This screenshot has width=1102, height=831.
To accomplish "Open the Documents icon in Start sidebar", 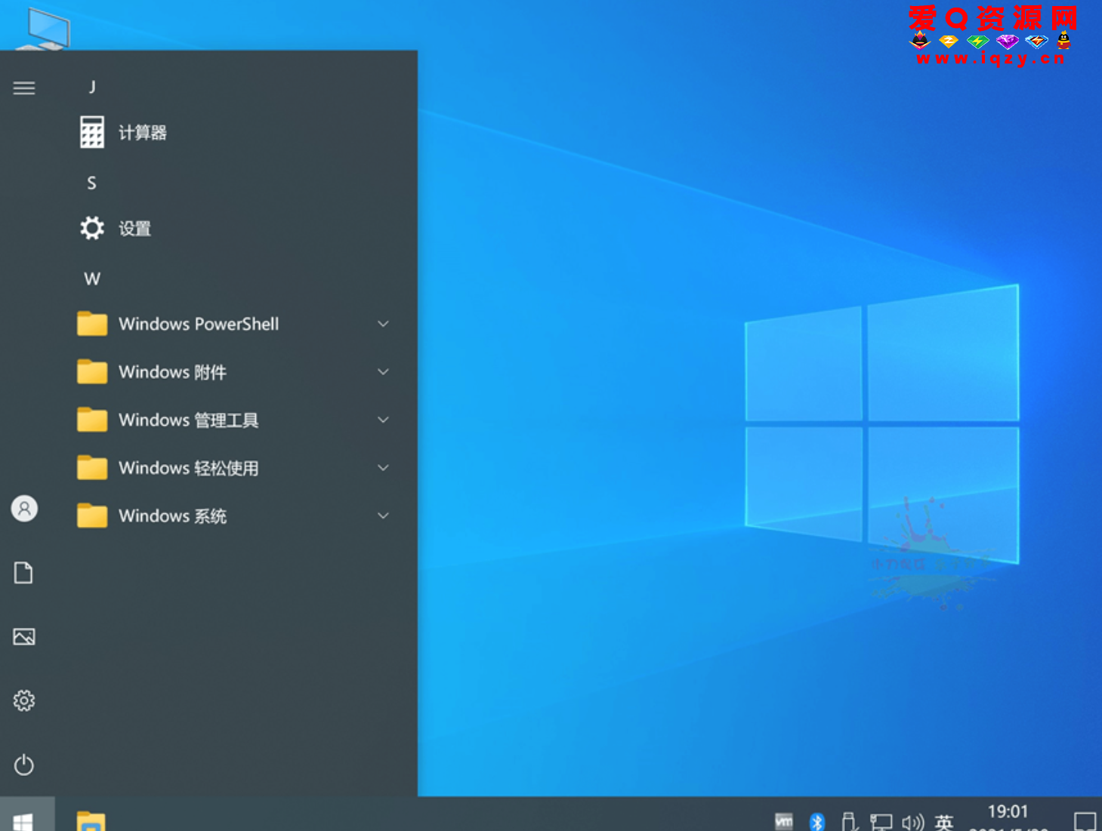I will [x=23, y=573].
